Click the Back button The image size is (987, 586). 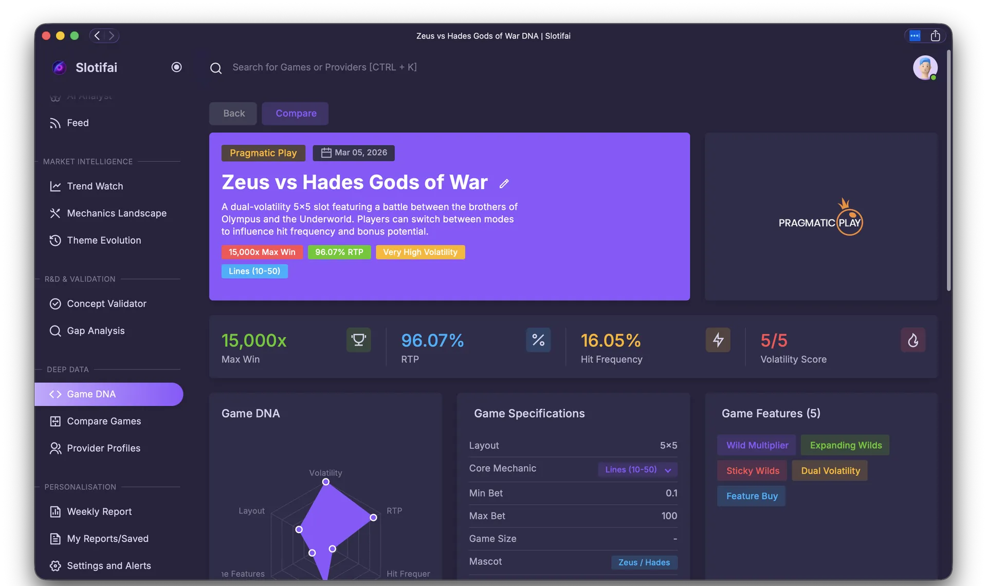(233, 113)
